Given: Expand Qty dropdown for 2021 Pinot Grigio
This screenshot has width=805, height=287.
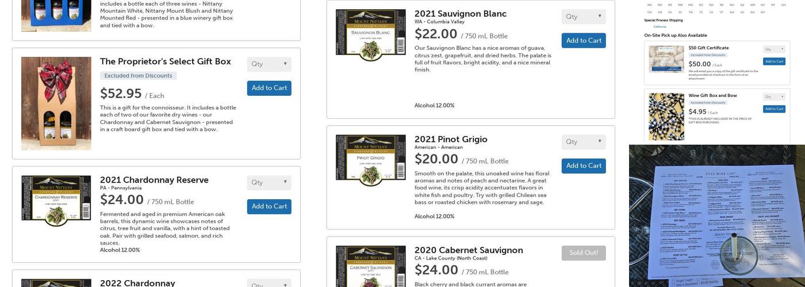Looking at the screenshot, I should tap(584, 142).
